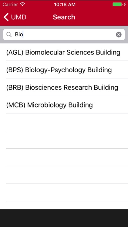This screenshot has width=128, height=227.
Task: Tap the Carrier label in status bar
Action: (x=10, y=5)
